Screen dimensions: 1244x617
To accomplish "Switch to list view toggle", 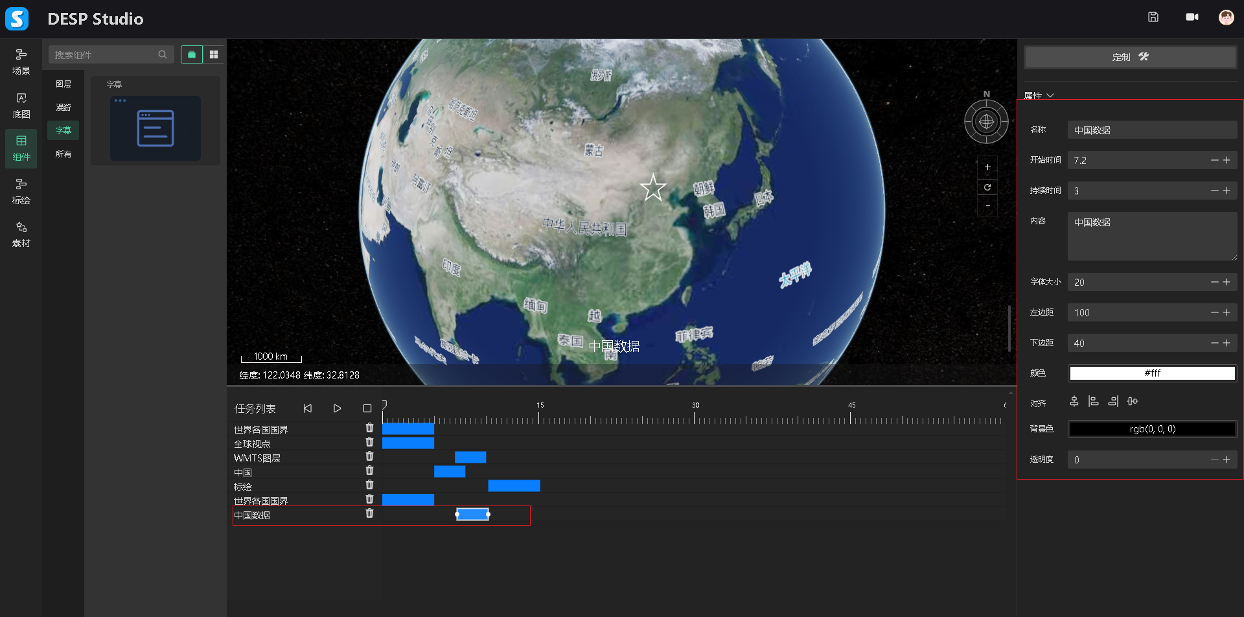I will click(x=192, y=55).
